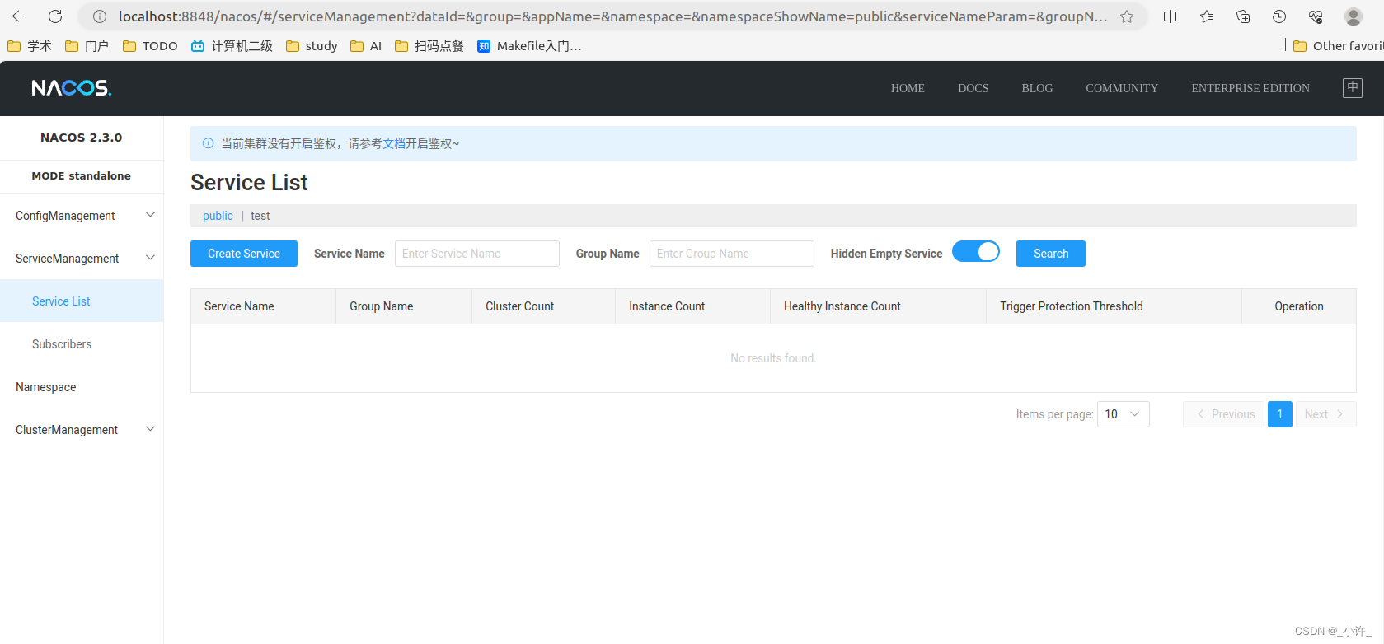
Task: Open the BLOG nav item
Action: (x=1037, y=88)
